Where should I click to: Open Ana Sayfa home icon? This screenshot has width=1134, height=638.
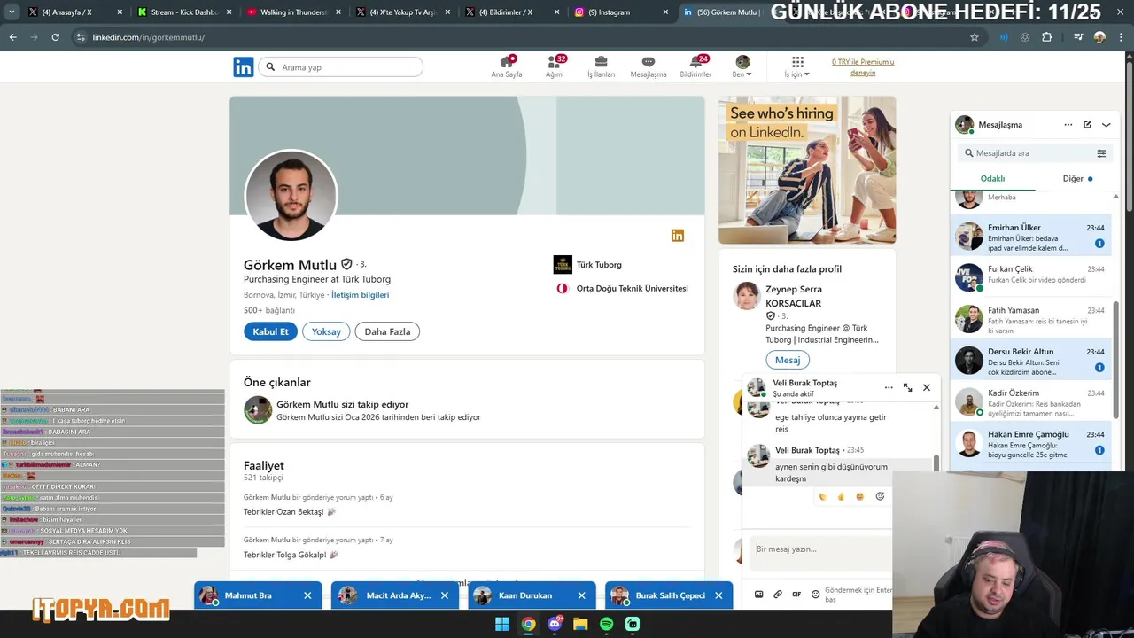pos(507,66)
